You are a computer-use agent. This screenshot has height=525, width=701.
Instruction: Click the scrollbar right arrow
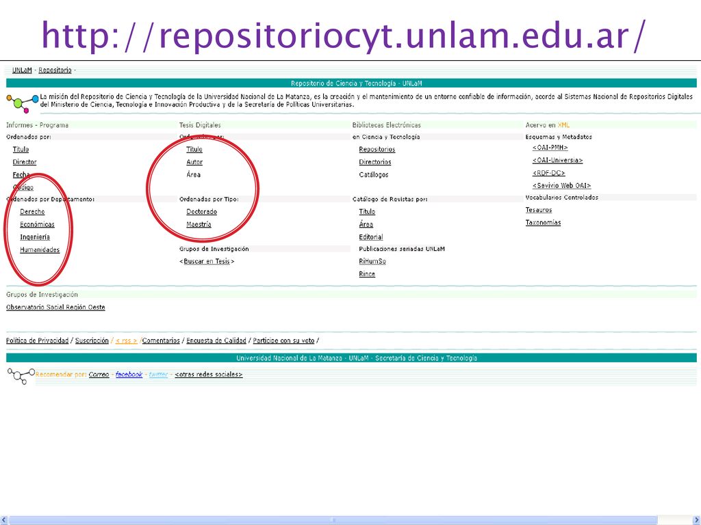click(696, 520)
